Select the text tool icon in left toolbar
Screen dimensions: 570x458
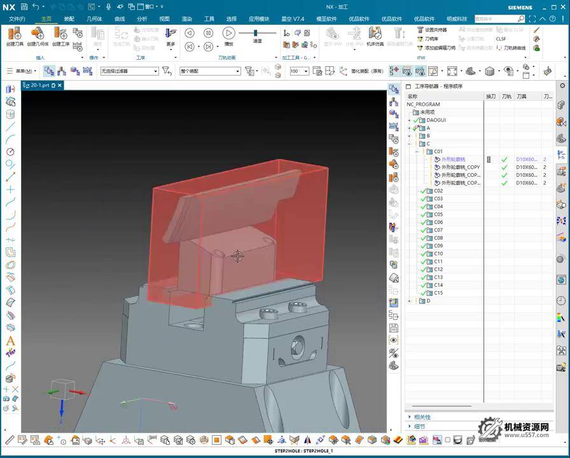[10, 341]
